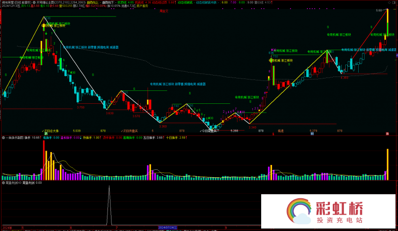398x231 pixels.
Task: Click the red marker icon on the right axis
Action: click(x=387, y=134)
